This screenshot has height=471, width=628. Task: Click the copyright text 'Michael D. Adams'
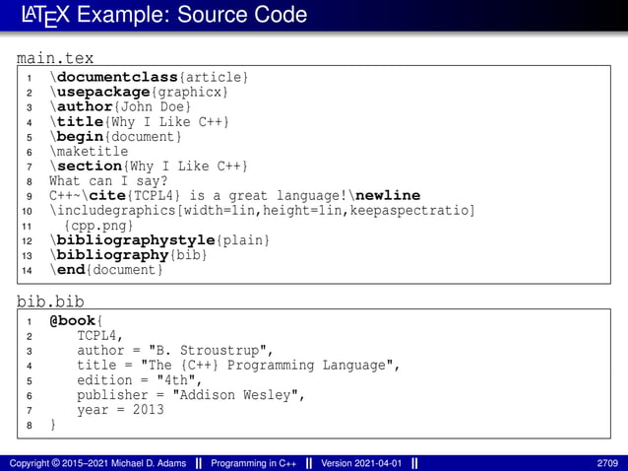point(149,463)
